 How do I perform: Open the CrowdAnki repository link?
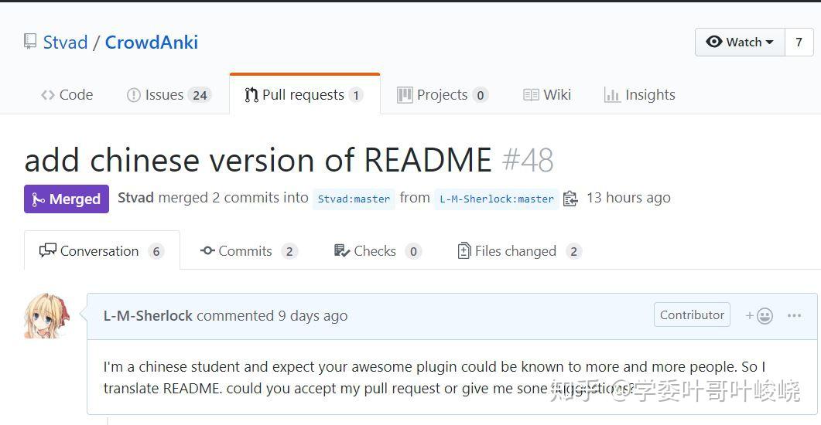tap(151, 42)
